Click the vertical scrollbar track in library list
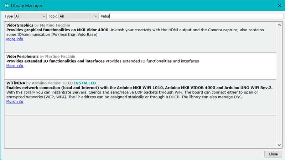The image size is (285, 160). (279, 85)
